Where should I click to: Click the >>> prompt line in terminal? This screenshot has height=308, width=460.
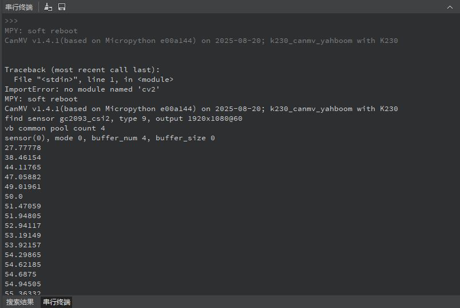tap(11, 21)
